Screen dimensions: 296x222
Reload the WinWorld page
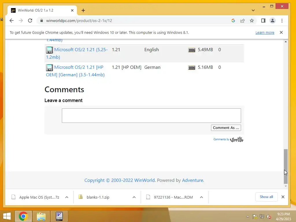30,21
